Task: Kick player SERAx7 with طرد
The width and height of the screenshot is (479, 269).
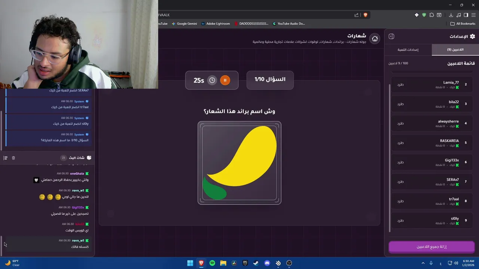Action: (400, 182)
